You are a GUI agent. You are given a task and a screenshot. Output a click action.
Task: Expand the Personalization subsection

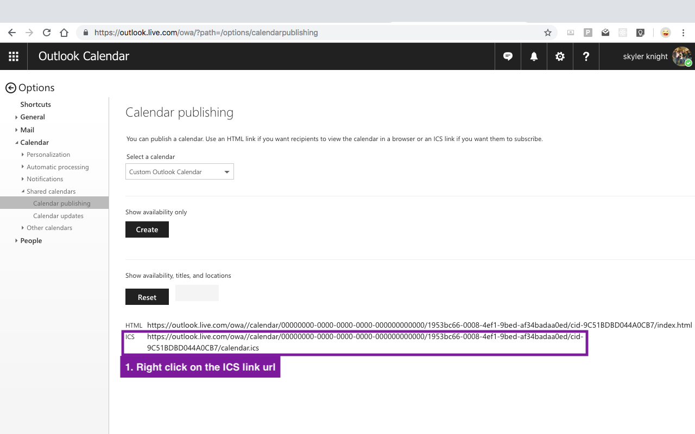click(x=23, y=155)
